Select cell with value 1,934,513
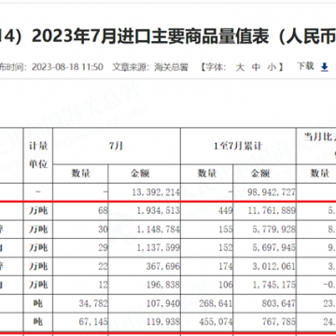The height and width of the screenshot is (336, 336). [145, 211]
